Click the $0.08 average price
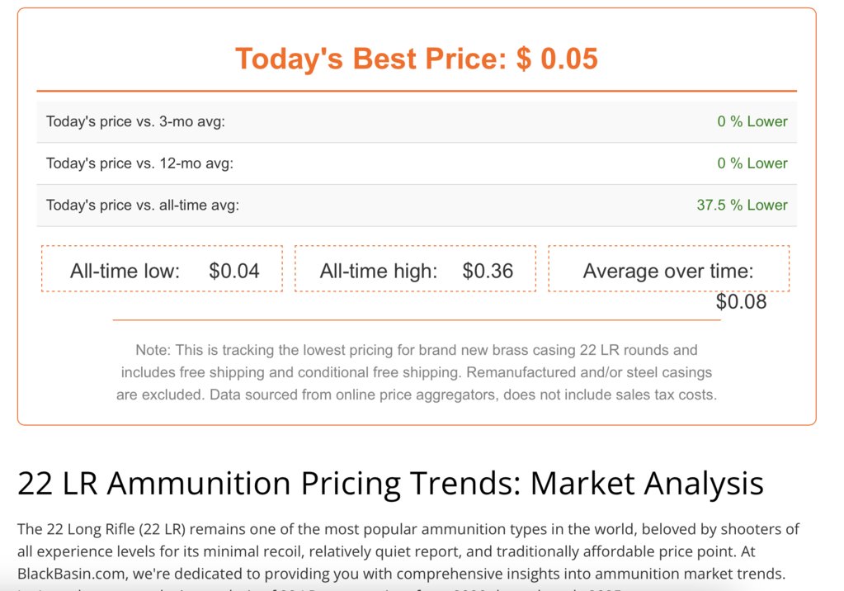This screenshot has width=844, height=591. click(x=741, y=302)
